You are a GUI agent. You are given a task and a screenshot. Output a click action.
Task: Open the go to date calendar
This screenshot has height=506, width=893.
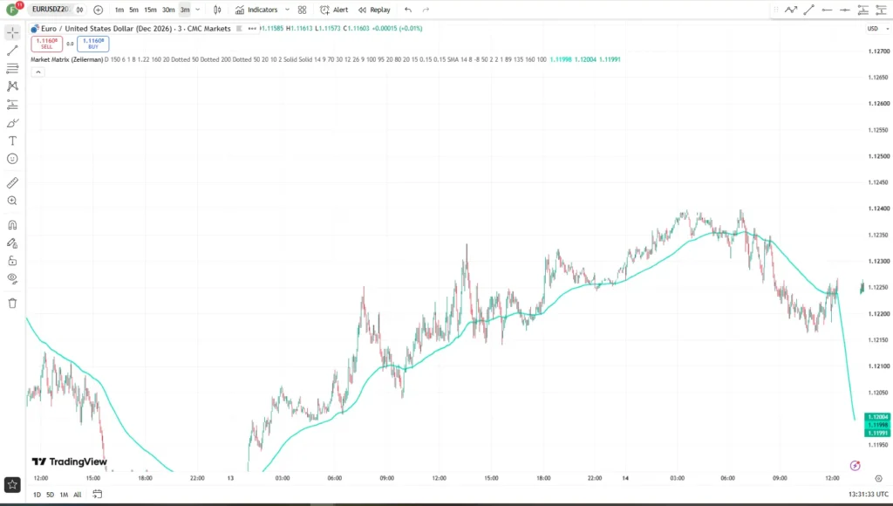point(98,494)
